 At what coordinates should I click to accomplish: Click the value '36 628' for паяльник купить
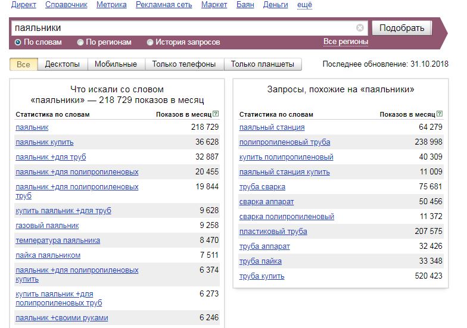(x=207, y=142)
